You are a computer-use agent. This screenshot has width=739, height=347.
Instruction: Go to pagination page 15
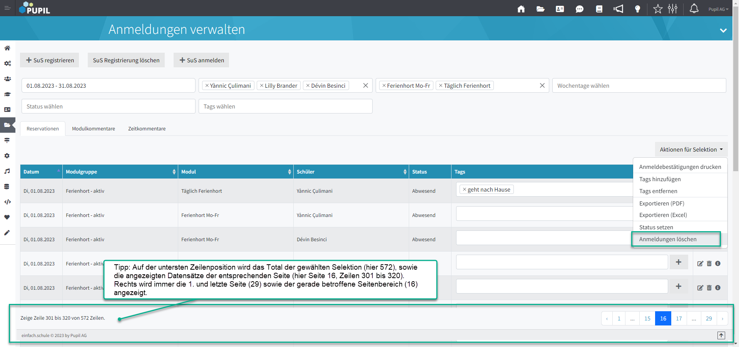click(647, 318)
